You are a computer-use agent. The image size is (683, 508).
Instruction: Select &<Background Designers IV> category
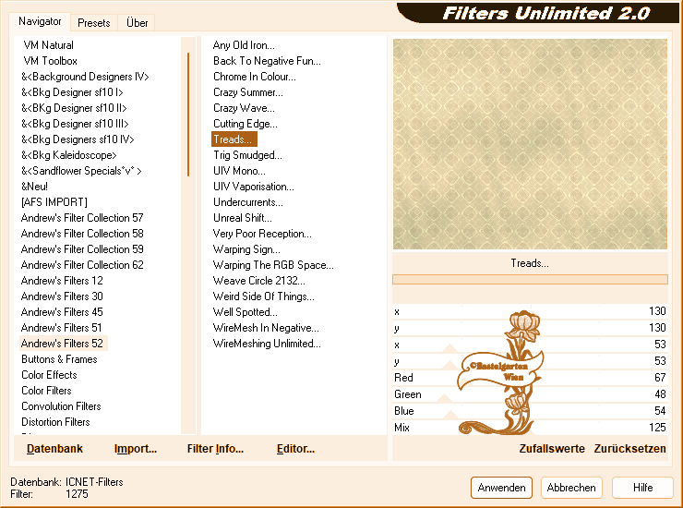[x=85, y=77]
